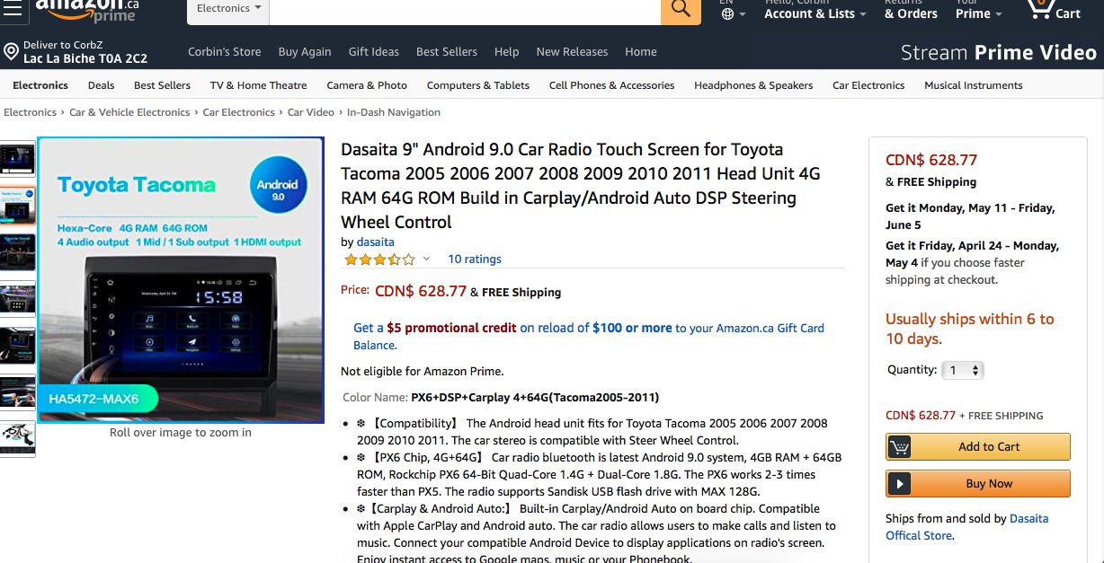The image size is (1104, 563).
Task: Click the Buy Now button
Action: click(978, 484)
